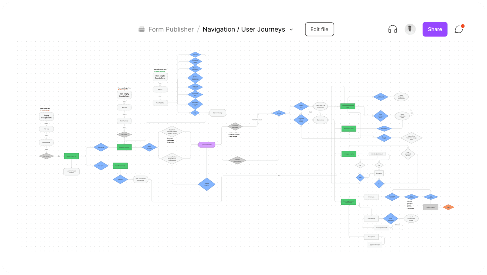Select the Try demo diamond node
The width and height of the screenshot is (487, 275).
(x=101, y=166)
